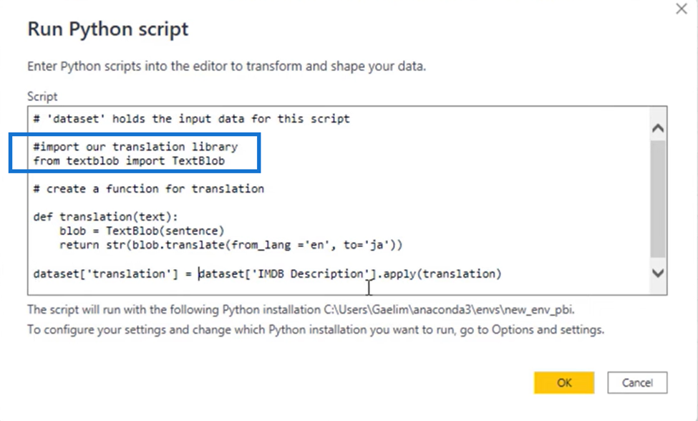This screenshot has height=421, width=698.
Task: Click the script scrollbar down arrow
Action: 658,273
